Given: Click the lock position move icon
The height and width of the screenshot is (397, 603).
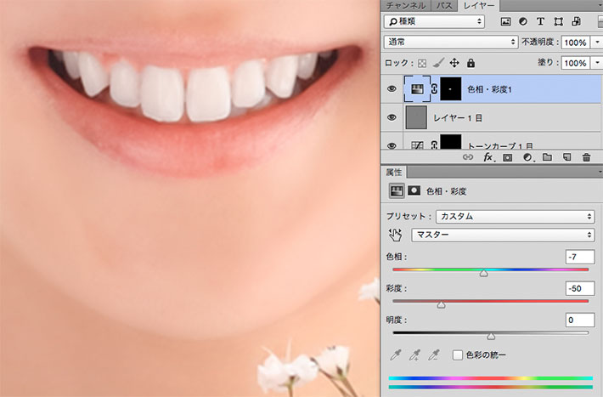Looking at the screenshot, I should [454, 63].
